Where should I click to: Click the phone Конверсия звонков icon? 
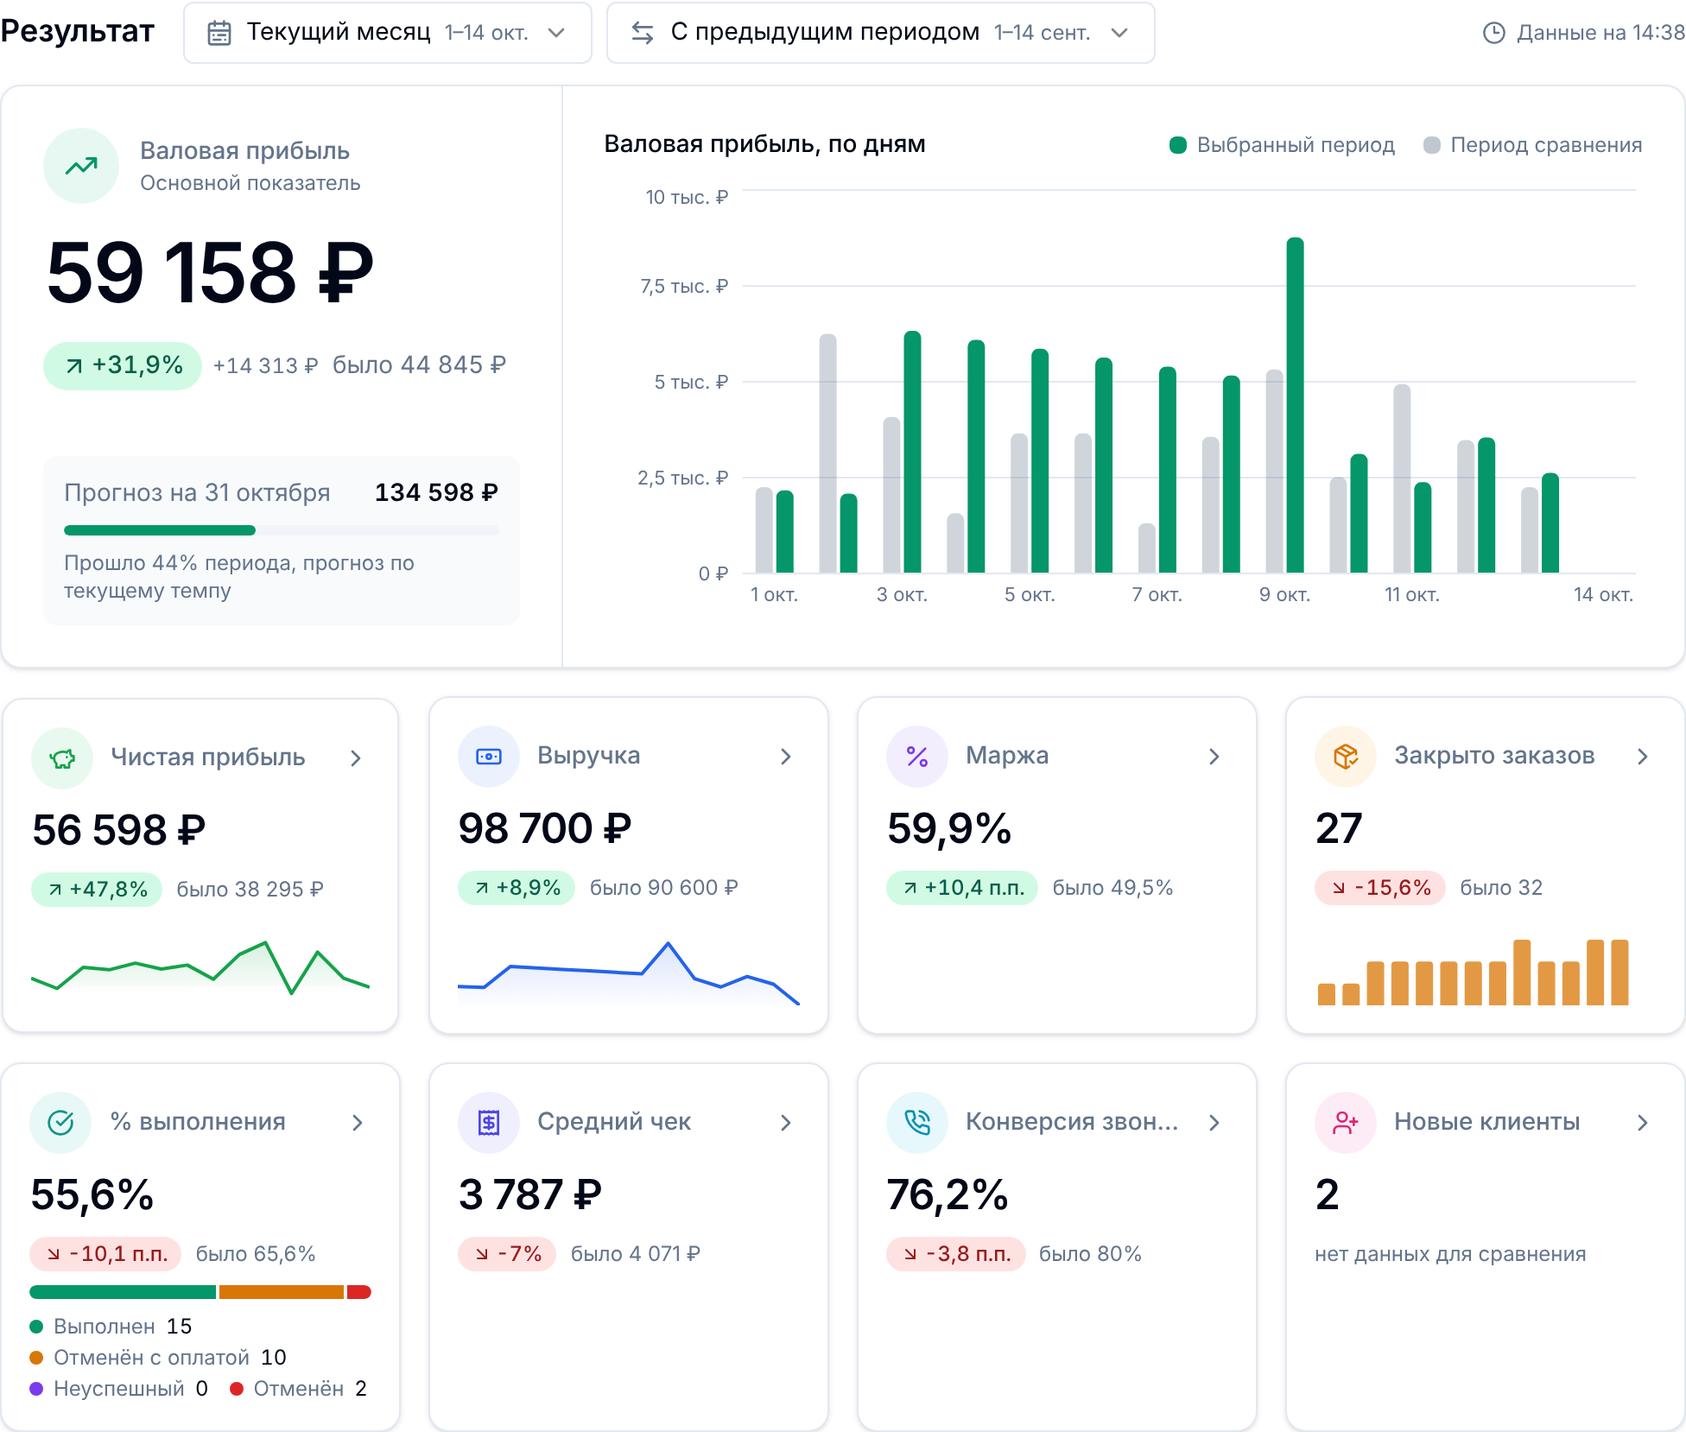point(917,1123)
